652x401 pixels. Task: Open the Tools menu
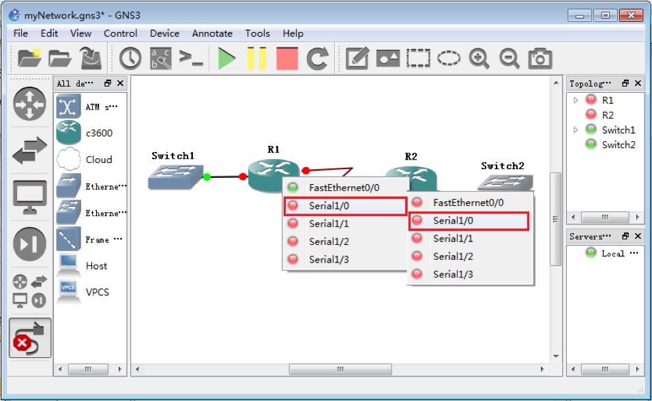257,33
